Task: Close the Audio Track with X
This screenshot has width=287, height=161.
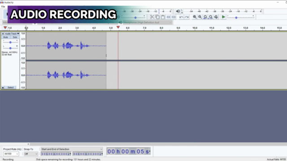Action: [3, 34]
